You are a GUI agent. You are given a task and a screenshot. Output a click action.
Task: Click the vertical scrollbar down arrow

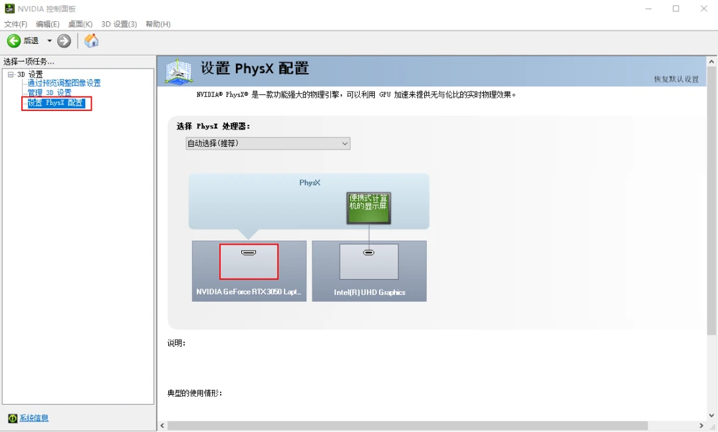pyautogui.click(x=711, y=415)
